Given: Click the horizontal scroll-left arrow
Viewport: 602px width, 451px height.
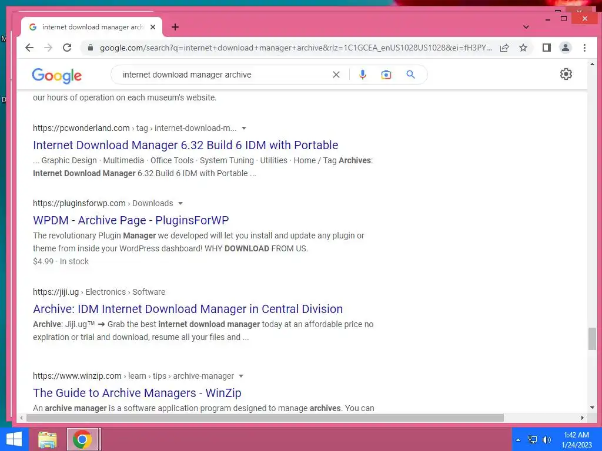Looking at the screenshot, I should [22, 418].
